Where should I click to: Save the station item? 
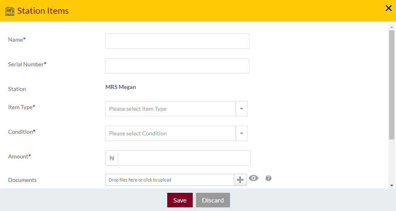(180, 200)
